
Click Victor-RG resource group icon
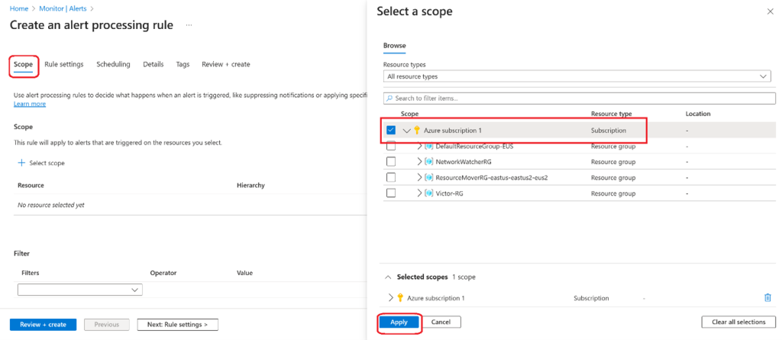pyautogui.click(x=429, y=193)
